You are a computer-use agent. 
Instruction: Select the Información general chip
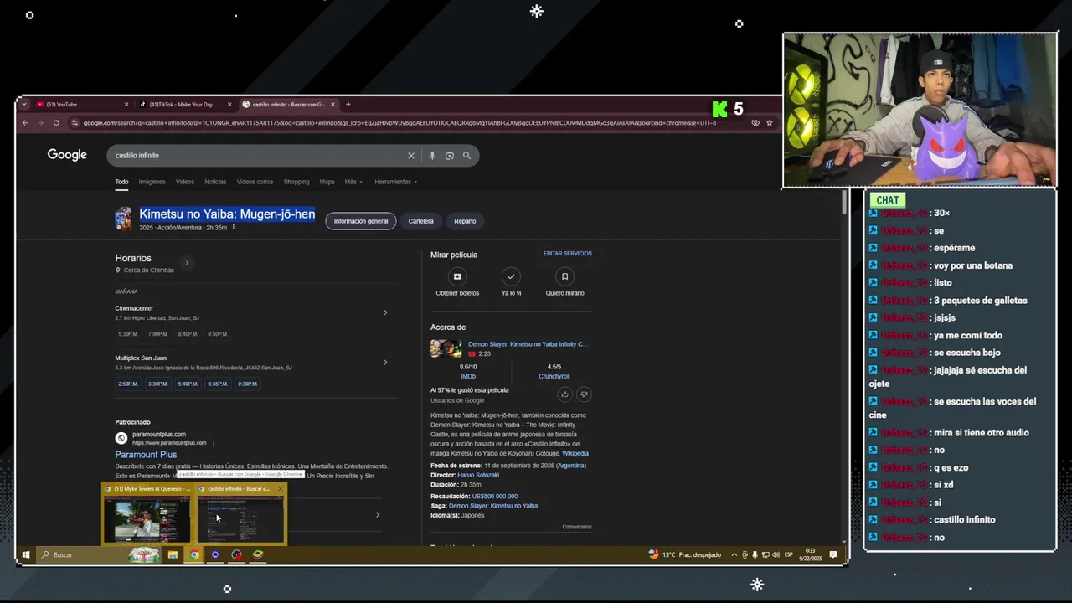click(x=361, y=221)
